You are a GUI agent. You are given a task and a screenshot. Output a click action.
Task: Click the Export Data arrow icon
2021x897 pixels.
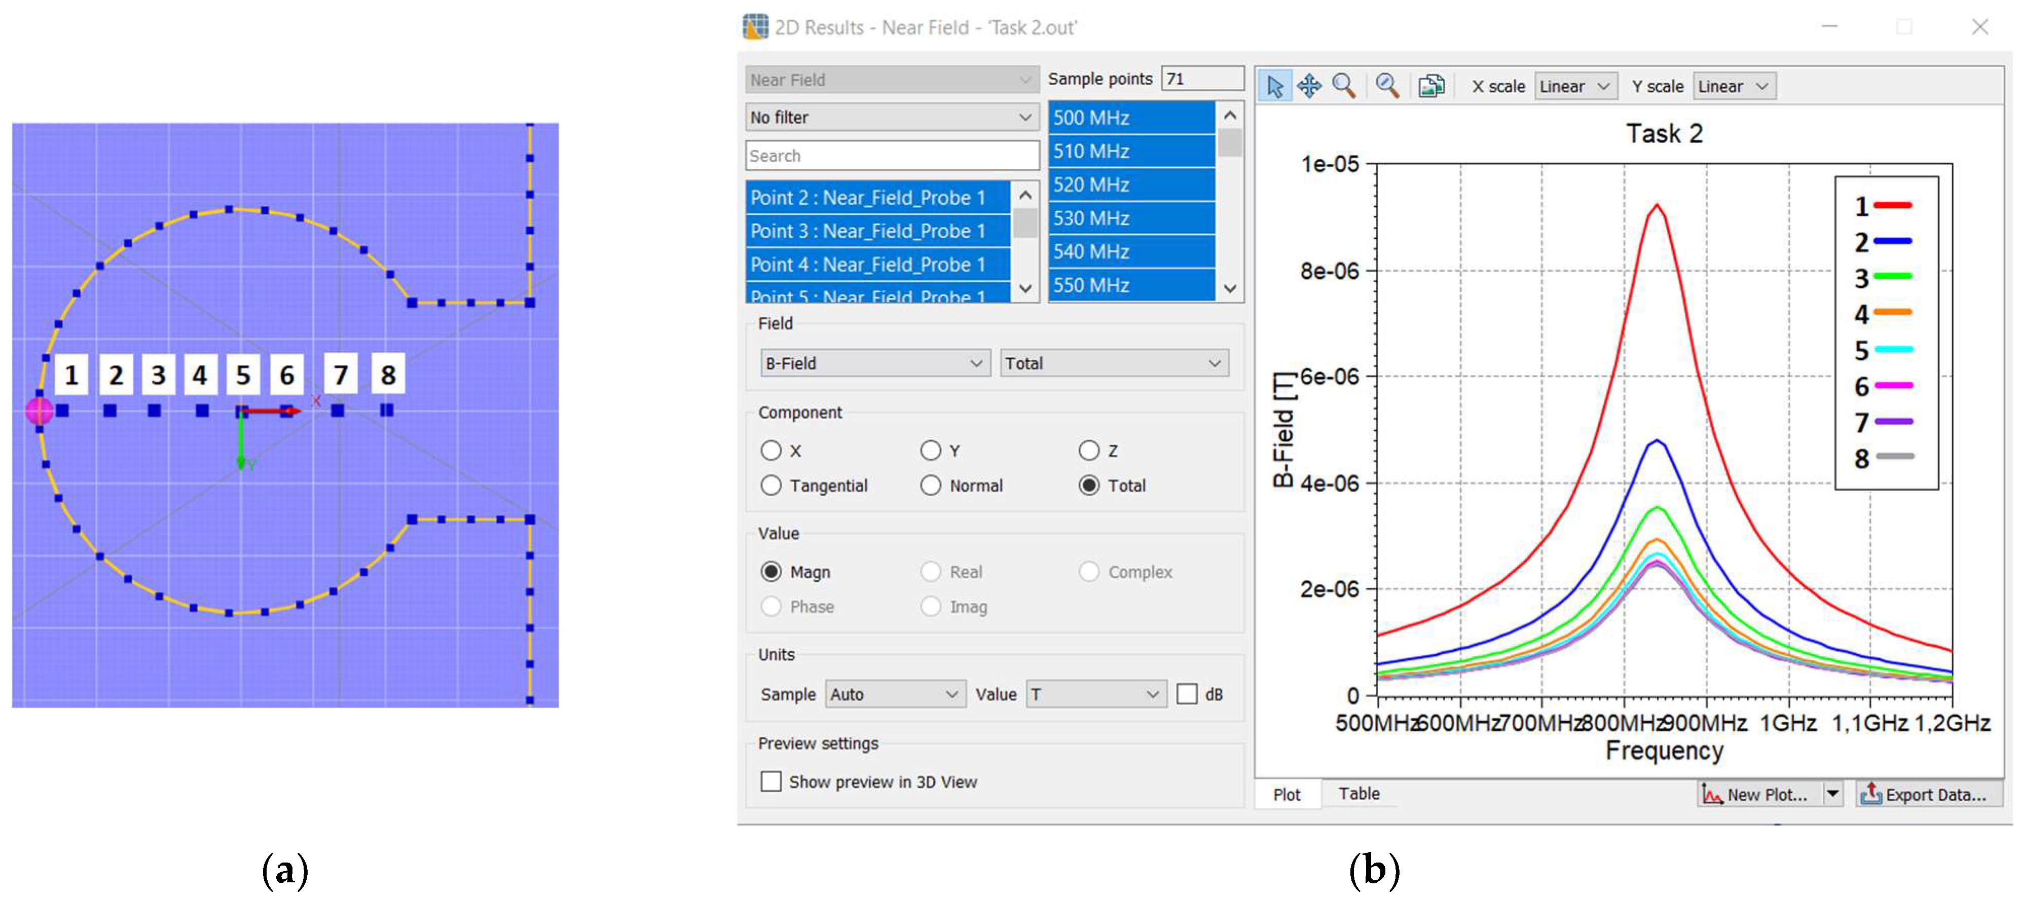click(x=1870, y=794)
